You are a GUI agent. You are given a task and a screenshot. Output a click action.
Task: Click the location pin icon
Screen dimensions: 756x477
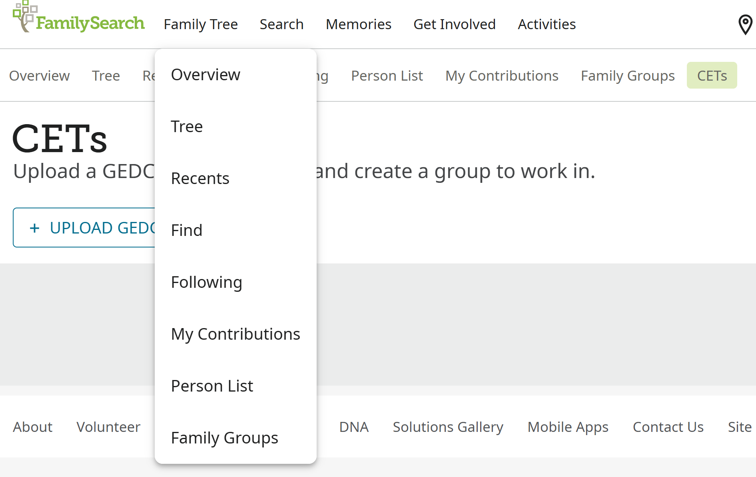[x=745, y=24]
